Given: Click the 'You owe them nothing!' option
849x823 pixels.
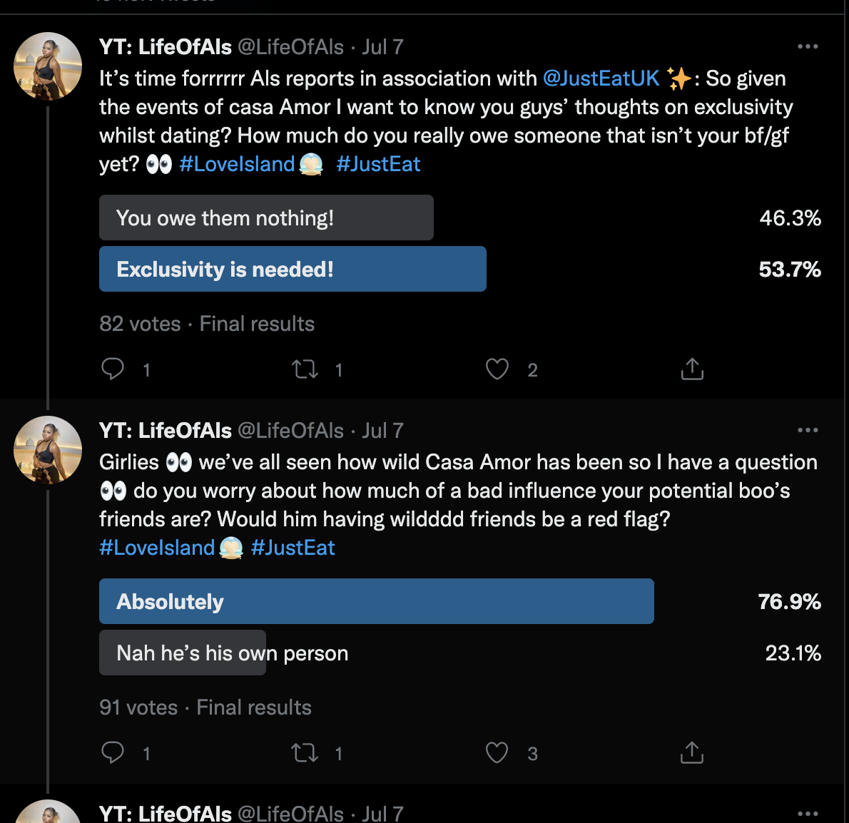Looking at the screenshot, I should coord(266,218).
